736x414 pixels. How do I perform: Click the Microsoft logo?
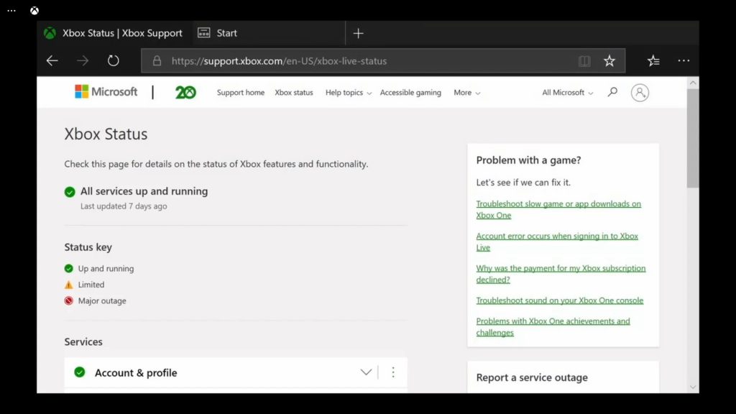[x=106, y=91]
